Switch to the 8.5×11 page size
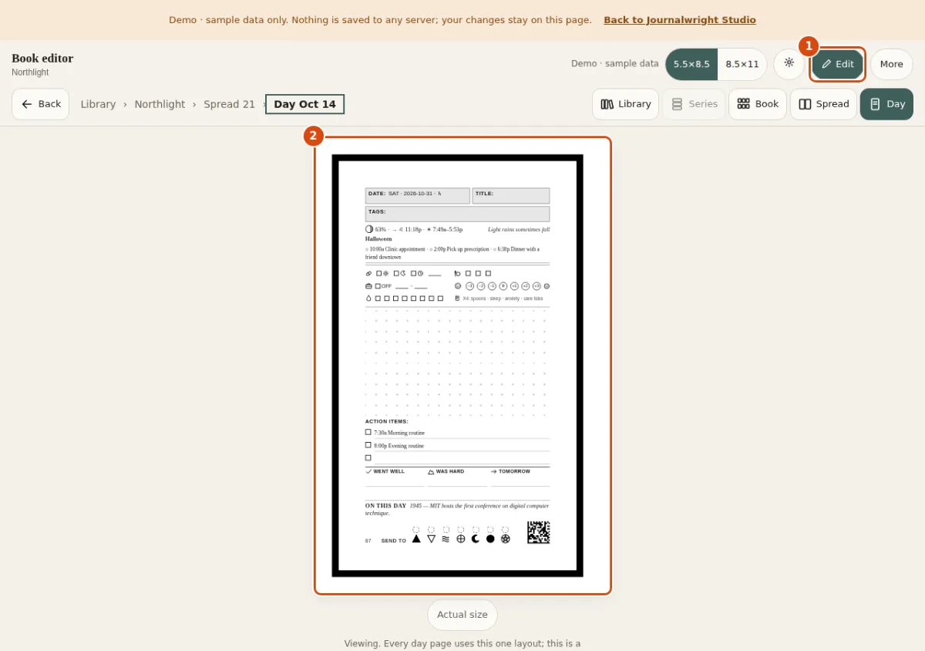 pyautogui.click(x=742, y=64)
